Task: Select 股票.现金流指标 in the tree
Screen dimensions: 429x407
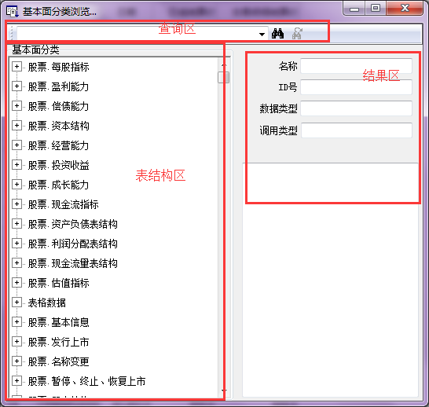Action: pyautogui.click(x=63, y=204)
